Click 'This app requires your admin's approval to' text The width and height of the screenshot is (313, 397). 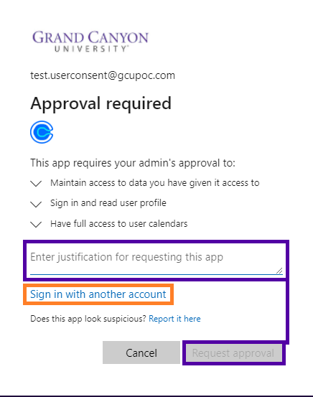pos(133,163)
